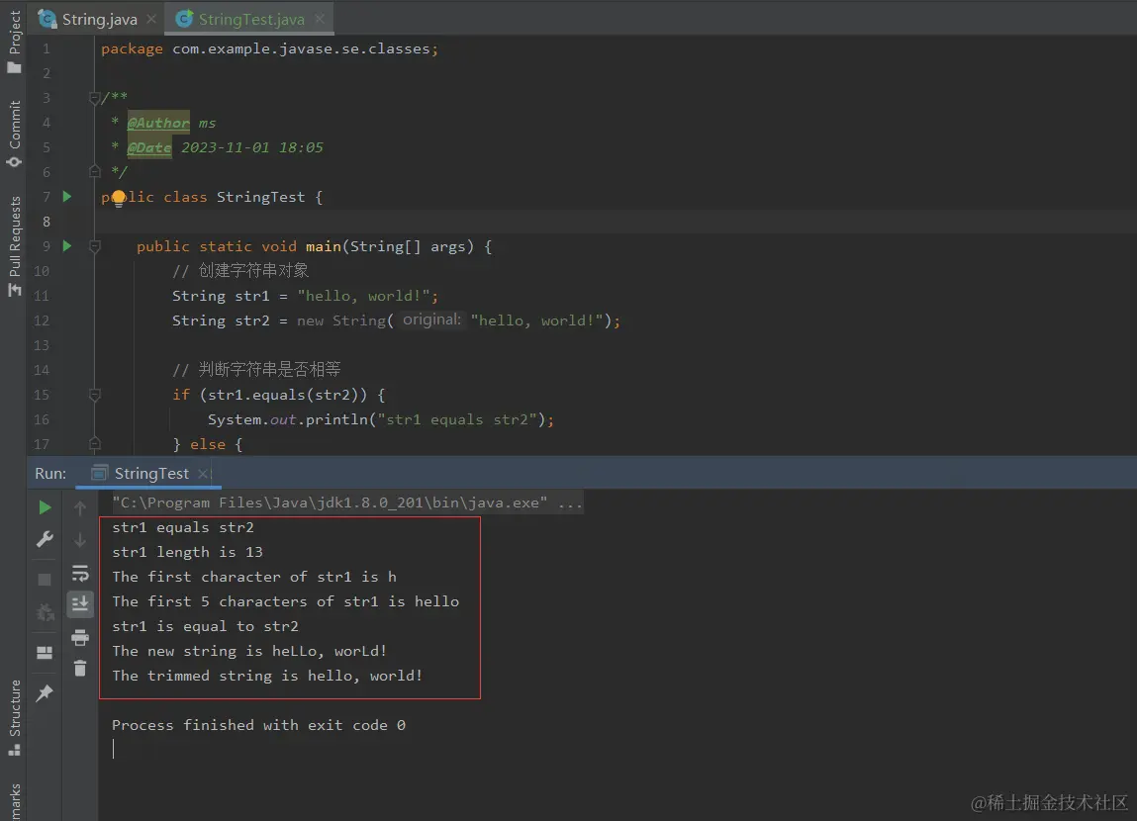This screenshot has width=1137, height=821.
Task: Toggle soft-wrap in run console
Action: pyautogui.click(x=80, y=573)
